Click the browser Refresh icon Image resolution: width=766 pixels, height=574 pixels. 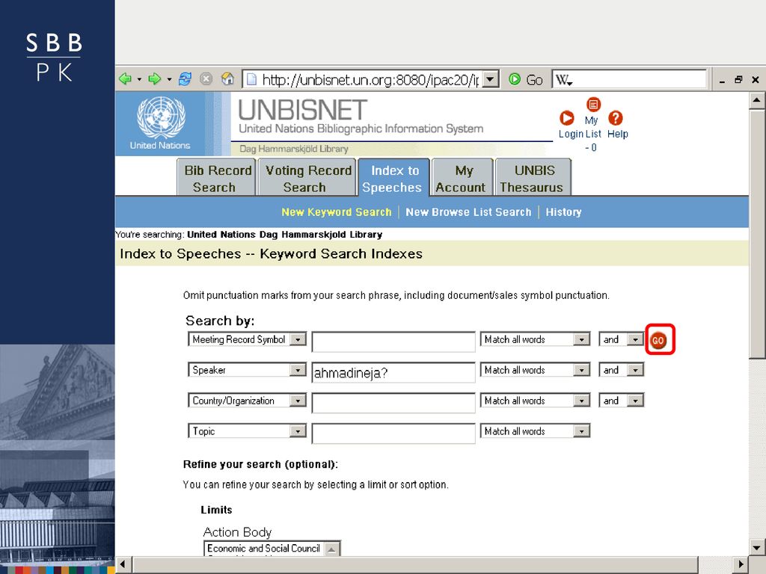[x=185, y=78]
